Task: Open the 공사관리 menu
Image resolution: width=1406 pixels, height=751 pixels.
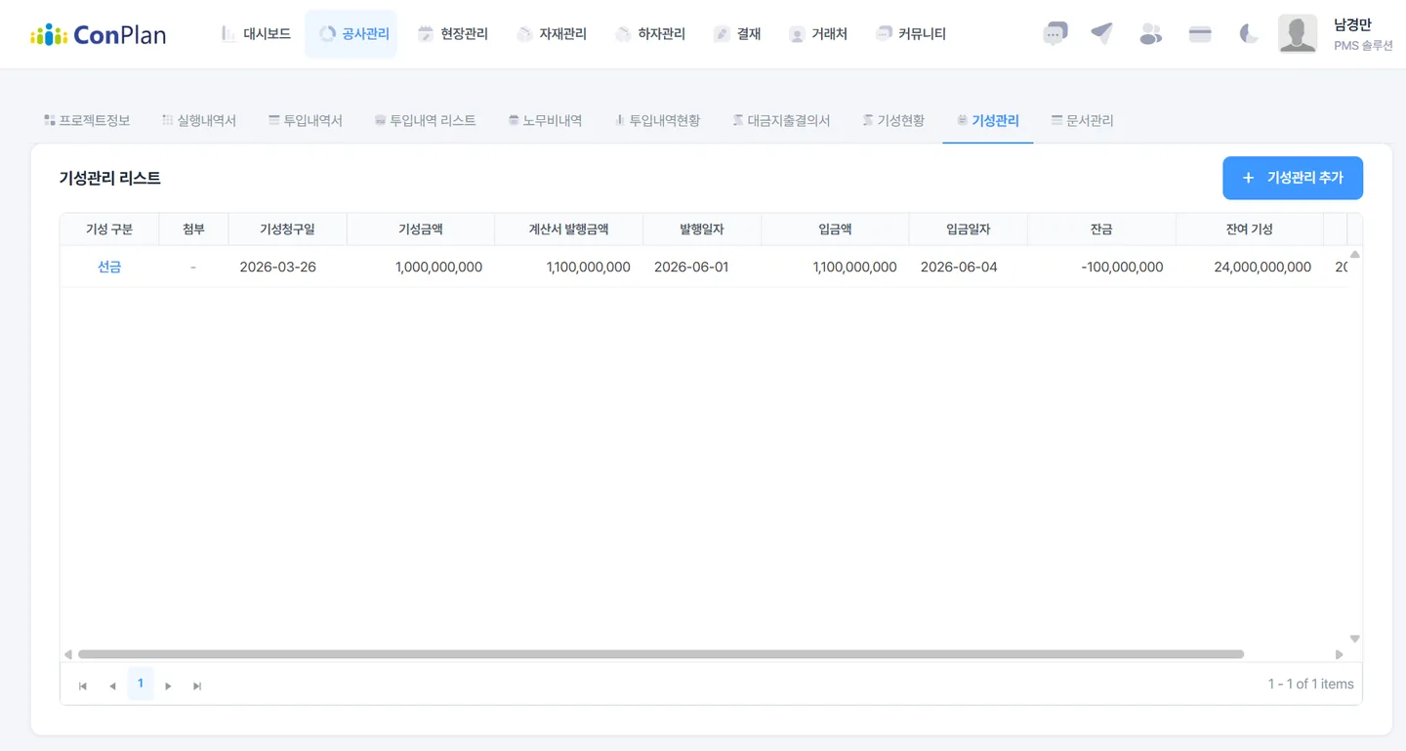Action: pos(353,34)
